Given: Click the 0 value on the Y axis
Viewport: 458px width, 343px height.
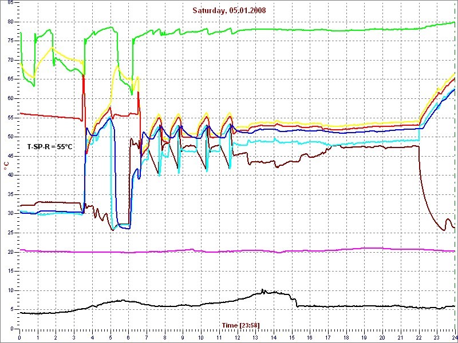Looking at the screenshot, I should (x=12, y=329).
